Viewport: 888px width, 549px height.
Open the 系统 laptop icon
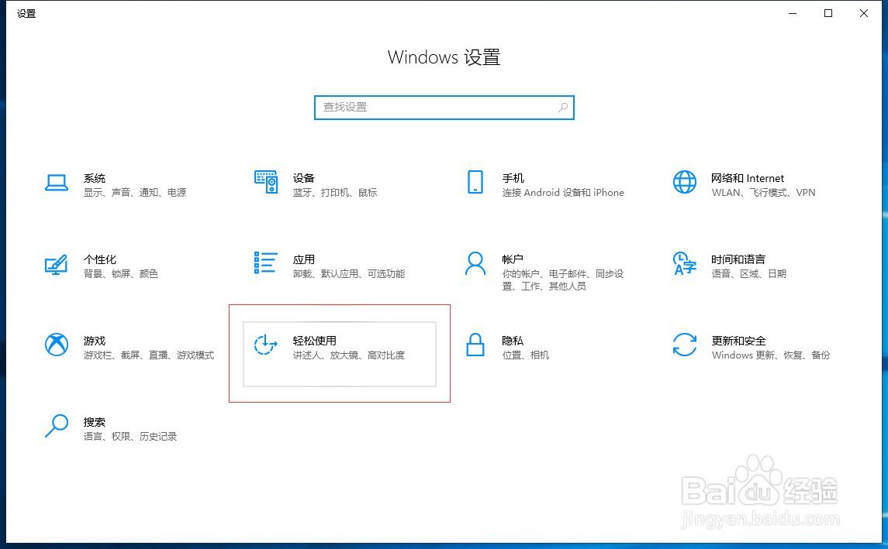[57, 183]
